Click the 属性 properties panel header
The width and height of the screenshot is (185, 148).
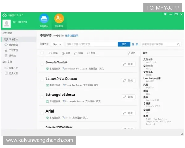click(145, 53)
